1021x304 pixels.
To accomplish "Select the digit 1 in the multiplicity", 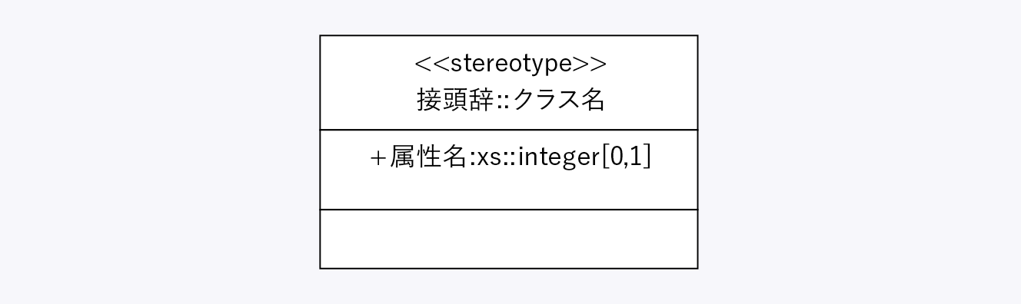I will point(635,157).
